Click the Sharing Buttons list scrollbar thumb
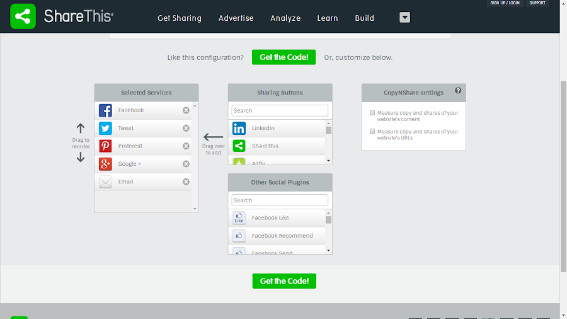Image resolution: width=567 pixels, height=319 pixels. [328, 130]
